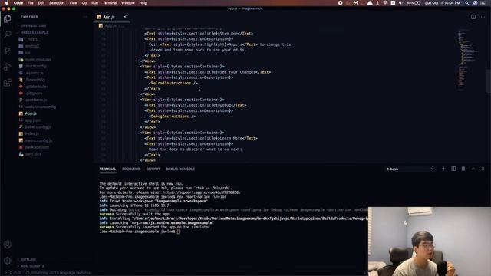This screenshot has width=491, height=276.
Task: Split the terminal panel
Action: (453, 169)
